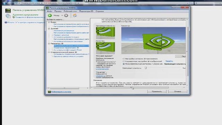This screenshot has width=222, height=125.
Task: Select 'Регулировка параметров цвета для видео' task
Action: coord(71,24)
